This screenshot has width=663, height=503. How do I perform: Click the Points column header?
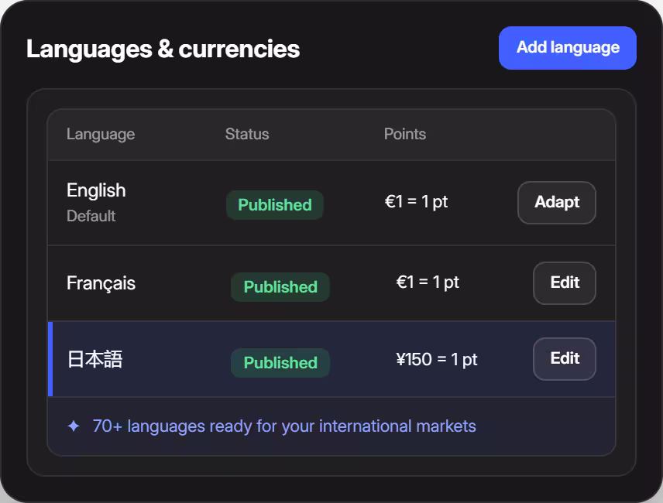(x=404, y=134)
